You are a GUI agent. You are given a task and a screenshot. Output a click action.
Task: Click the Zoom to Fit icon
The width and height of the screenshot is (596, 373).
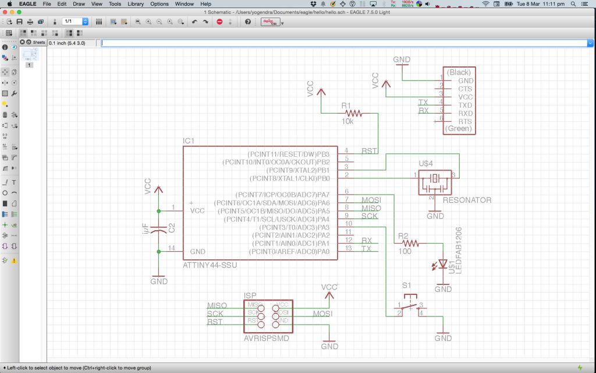coord(138,22)
